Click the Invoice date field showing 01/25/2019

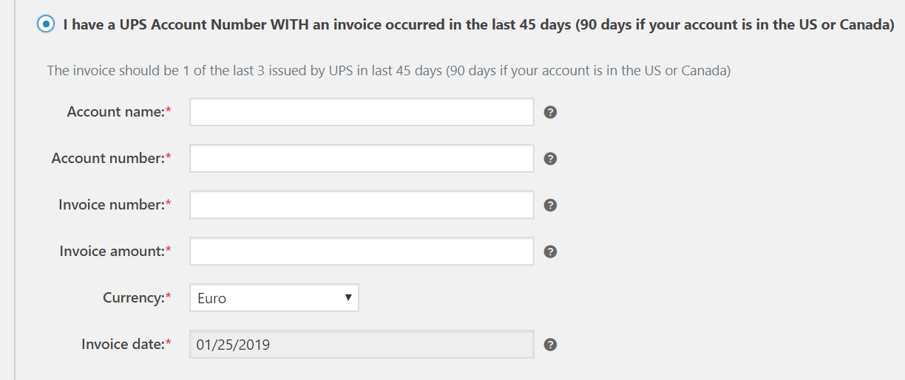coord(362,345)
